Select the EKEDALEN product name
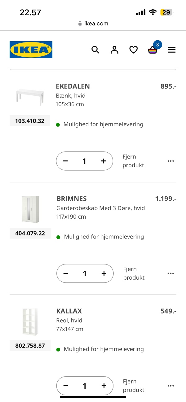Image resolution: width=186 pixels, height=402 pixels. pyautogui.click(x=73, y=86)
